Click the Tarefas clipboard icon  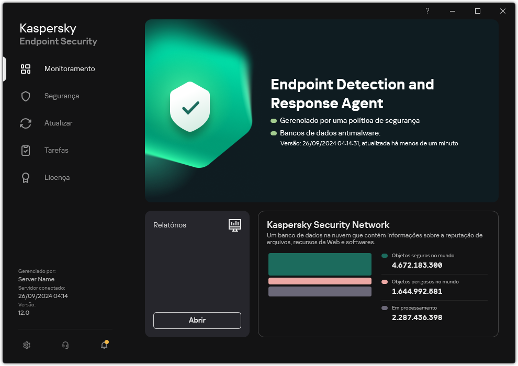point(26,151)
